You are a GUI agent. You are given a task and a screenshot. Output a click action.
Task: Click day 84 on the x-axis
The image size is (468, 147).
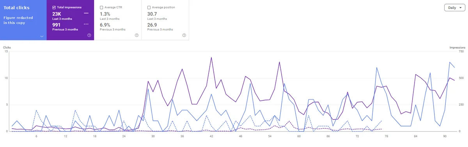416,136
